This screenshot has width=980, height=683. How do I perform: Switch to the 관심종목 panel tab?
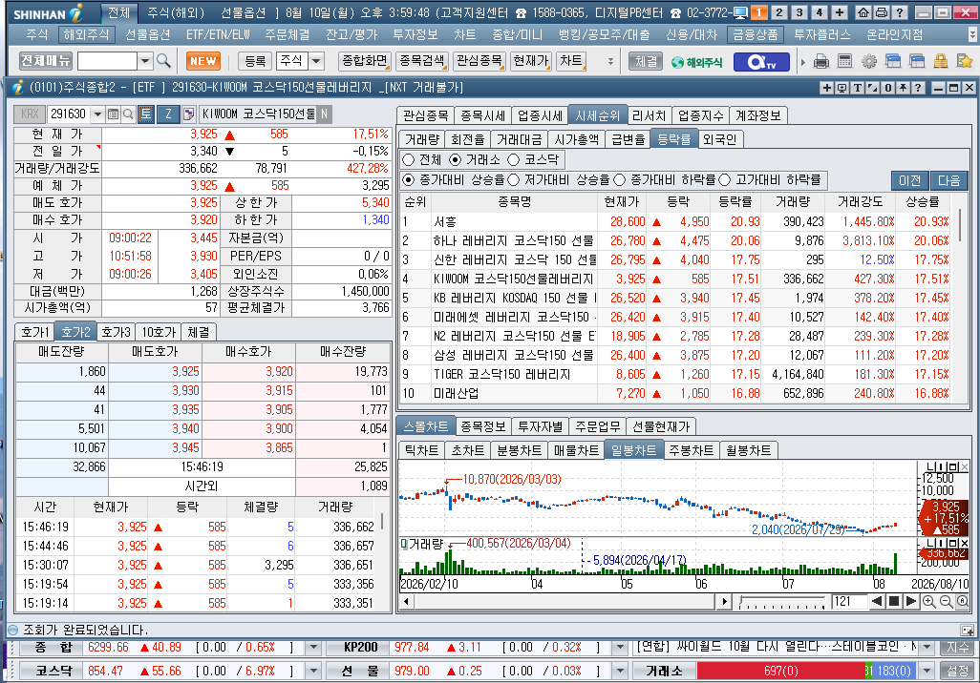[x=426, y=115]
